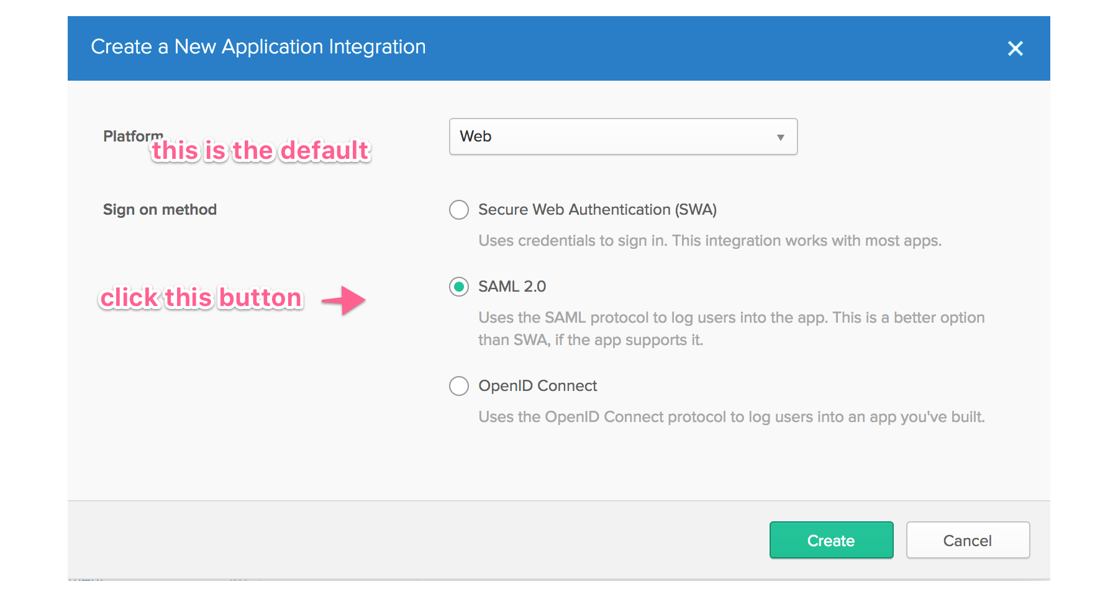Click the Platform dropdown arrow

click(780, 137)
